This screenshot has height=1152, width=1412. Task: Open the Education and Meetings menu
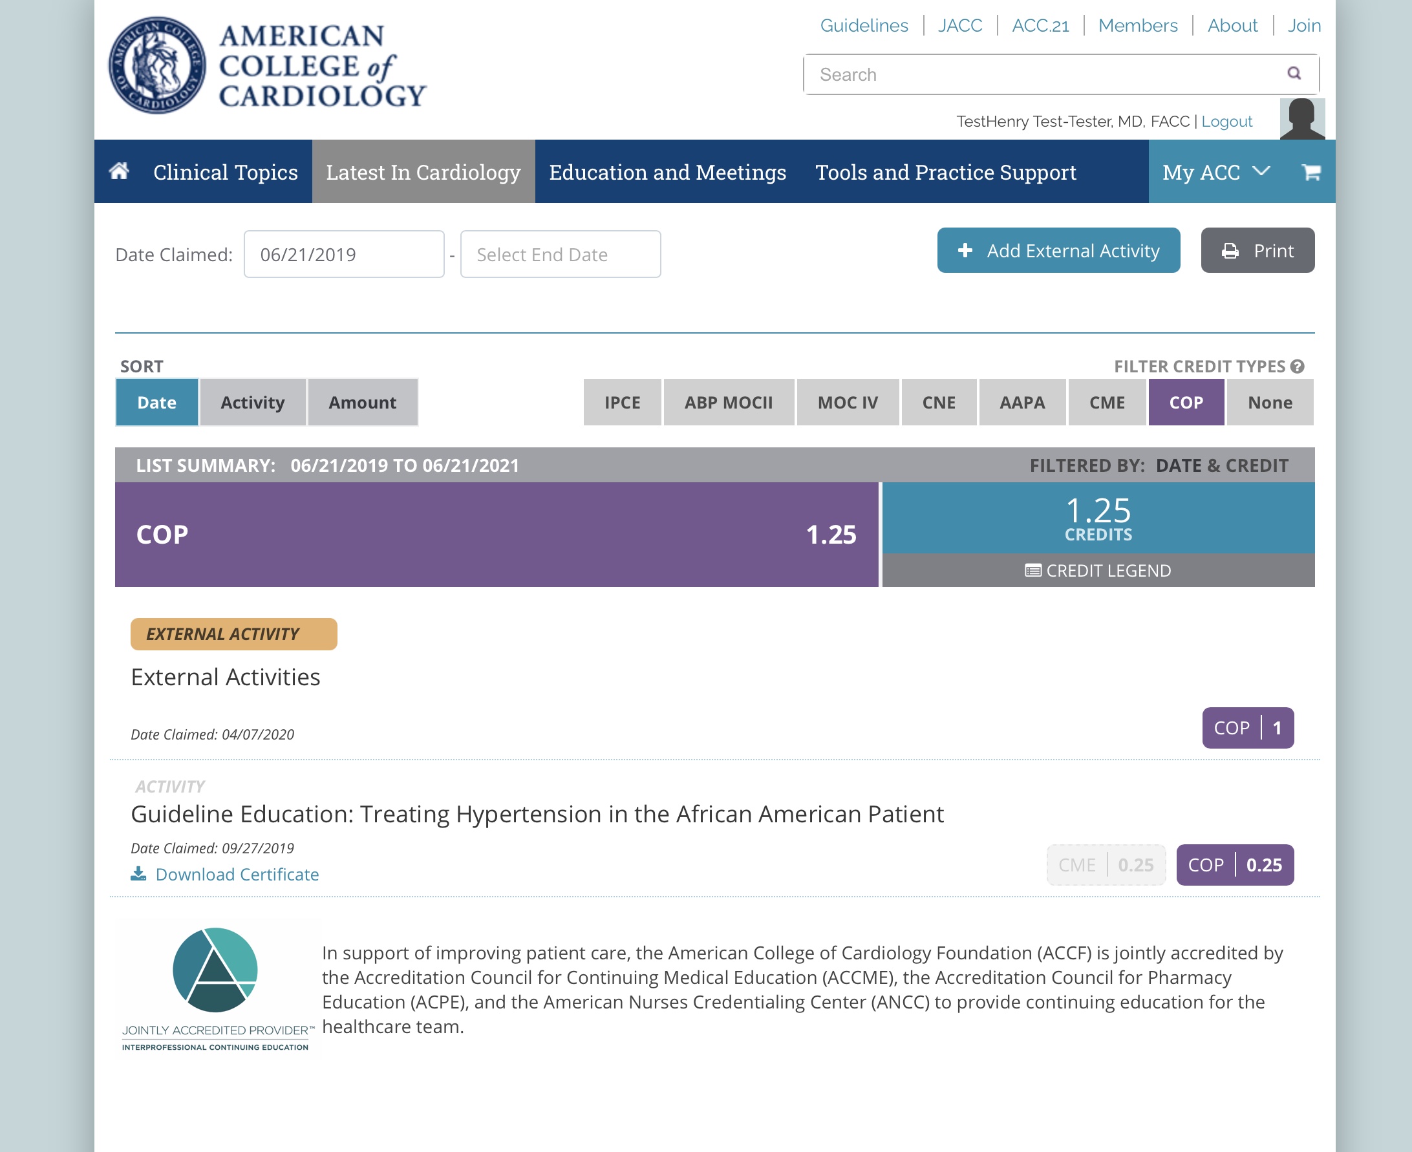(x=667, y=172)
